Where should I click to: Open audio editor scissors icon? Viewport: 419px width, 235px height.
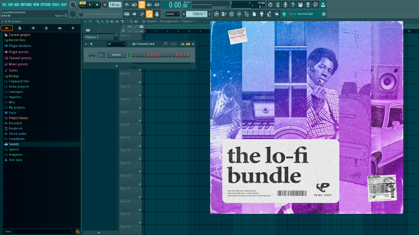278,5
